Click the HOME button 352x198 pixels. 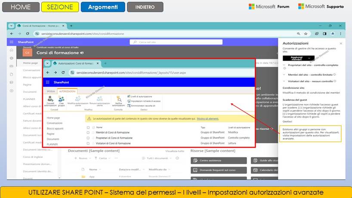click(21, 7)
